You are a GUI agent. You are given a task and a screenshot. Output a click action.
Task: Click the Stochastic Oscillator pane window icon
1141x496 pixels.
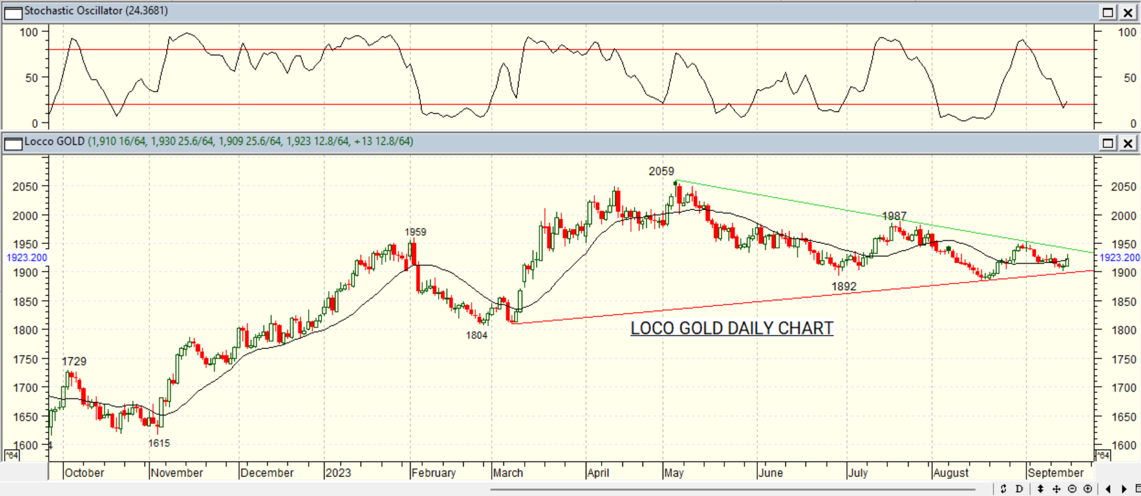13,12
